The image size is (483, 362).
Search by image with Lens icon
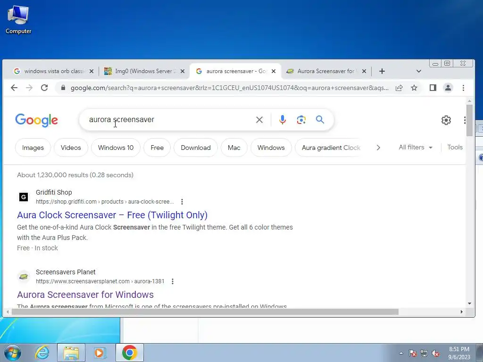point(301,120)
